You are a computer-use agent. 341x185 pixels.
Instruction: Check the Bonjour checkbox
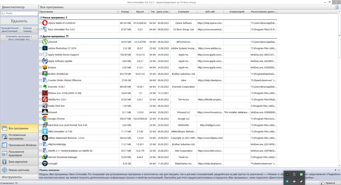tap(41, 67)
